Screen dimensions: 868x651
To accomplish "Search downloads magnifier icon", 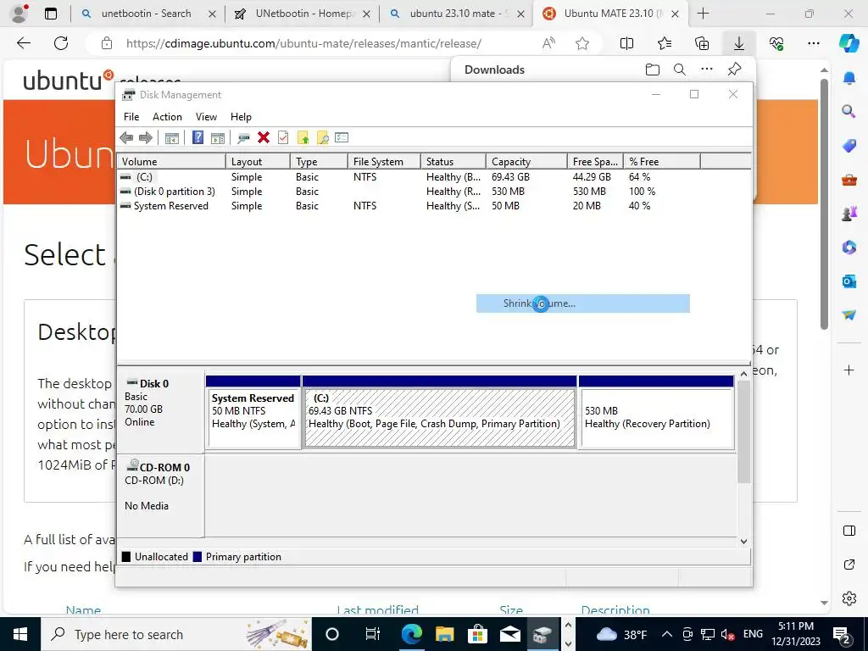I will [680, 70].
